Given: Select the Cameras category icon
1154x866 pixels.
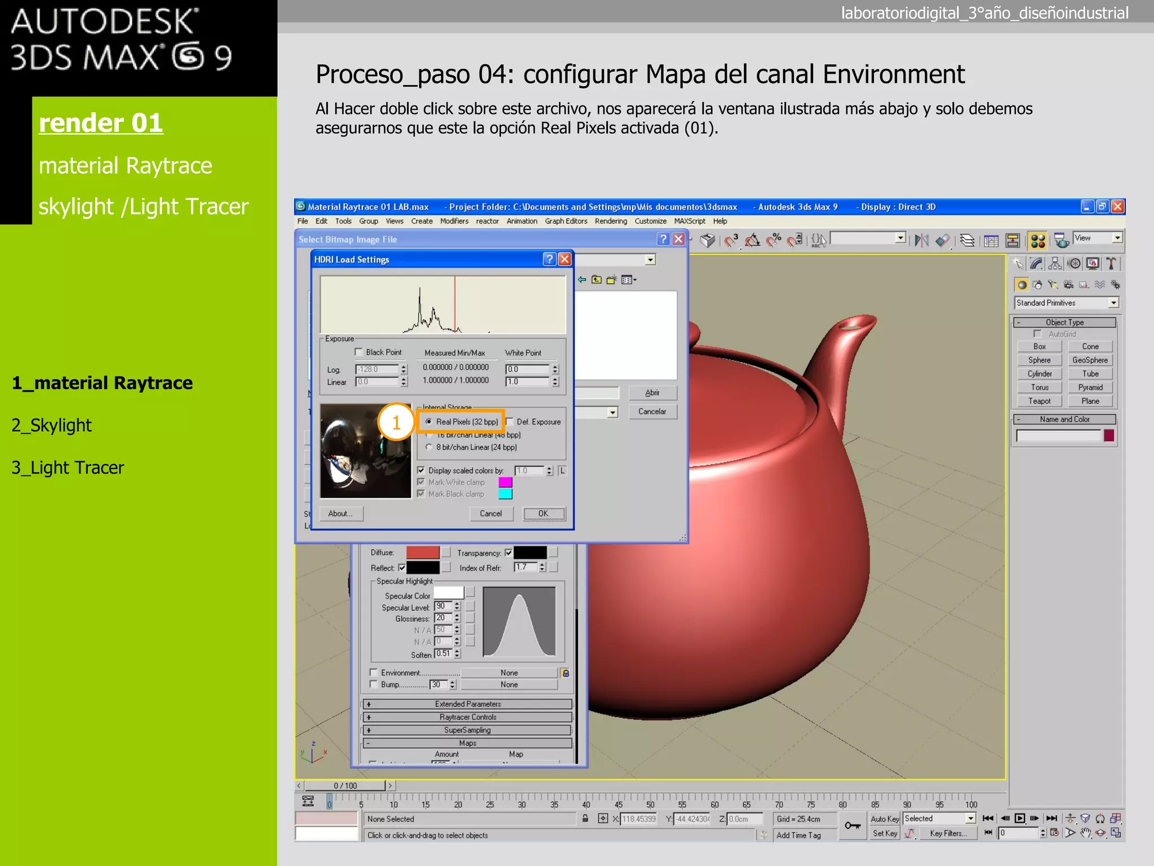Looking at the screenshot, I should click(x=1068, y=285).
